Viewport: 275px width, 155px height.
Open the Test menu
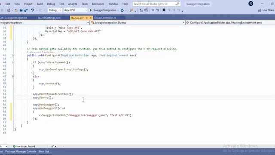tap(61, 4)
